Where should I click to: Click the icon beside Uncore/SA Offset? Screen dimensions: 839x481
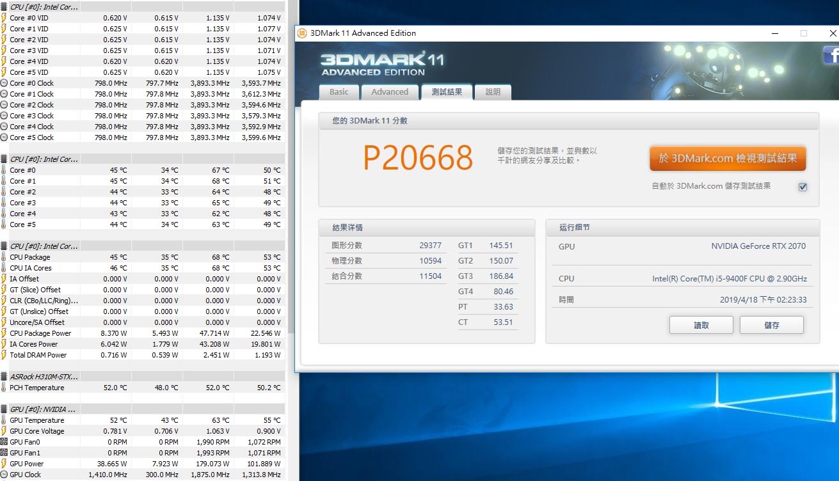point(4,322)
